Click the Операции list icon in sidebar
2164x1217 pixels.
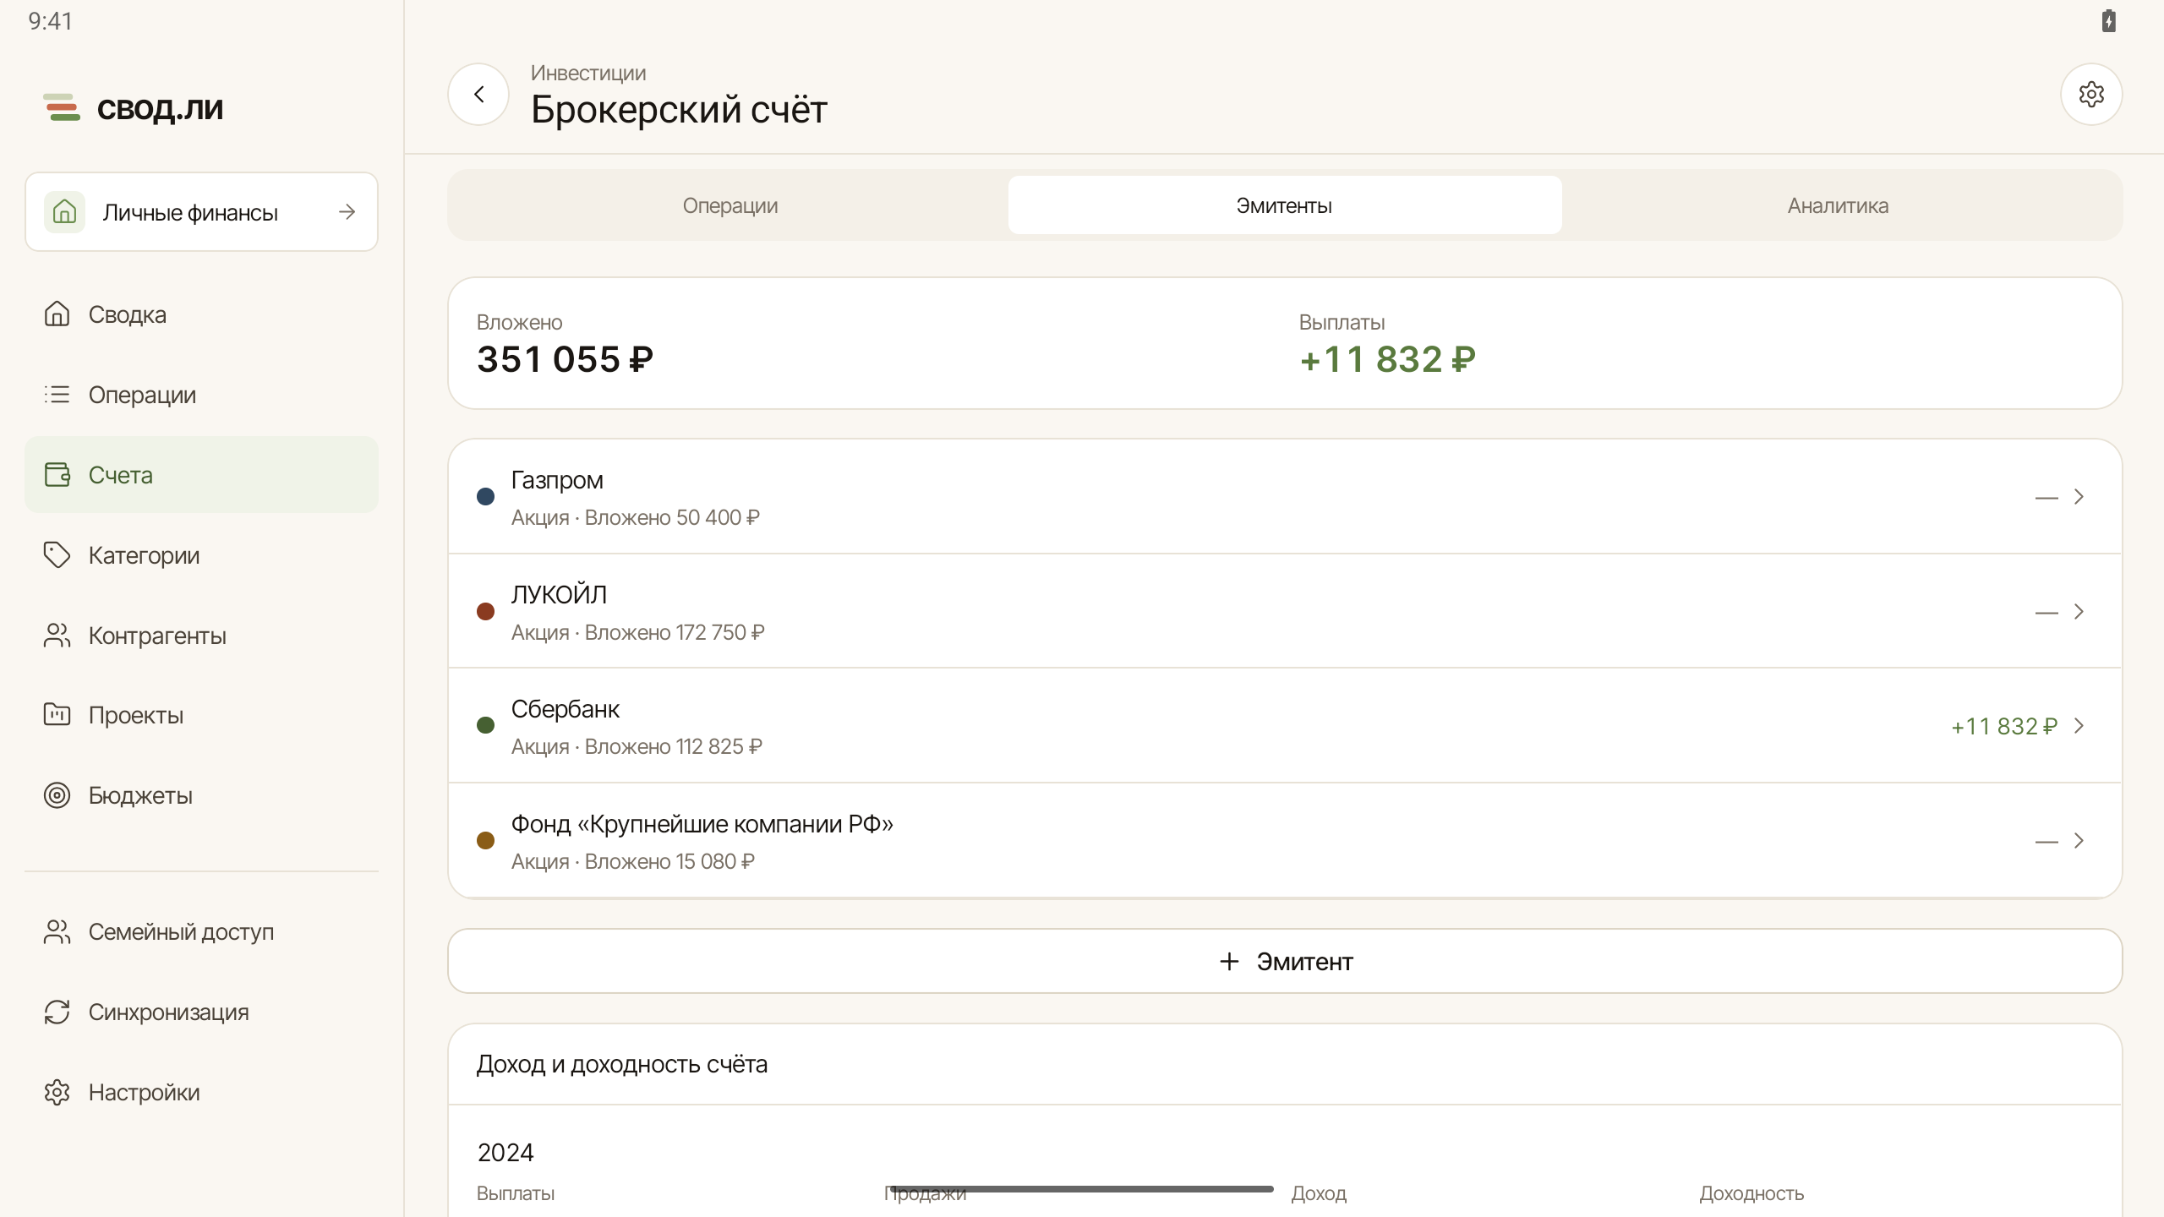[57, 394]
